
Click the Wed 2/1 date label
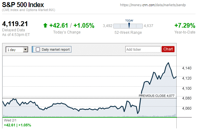click(9, 120)
